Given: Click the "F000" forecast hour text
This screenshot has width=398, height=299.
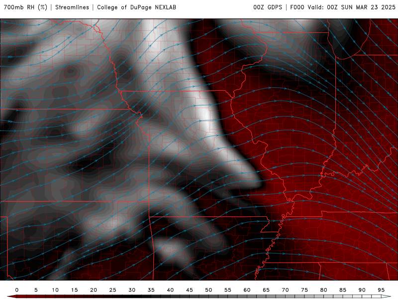Looking at the screenshot, I should click(x=297, y=7).
